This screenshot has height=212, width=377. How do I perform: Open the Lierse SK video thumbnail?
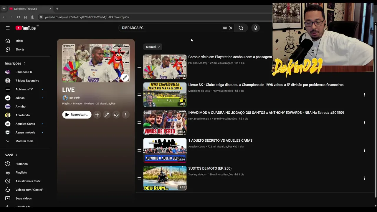pyautogui.click(x=165, y=95)
